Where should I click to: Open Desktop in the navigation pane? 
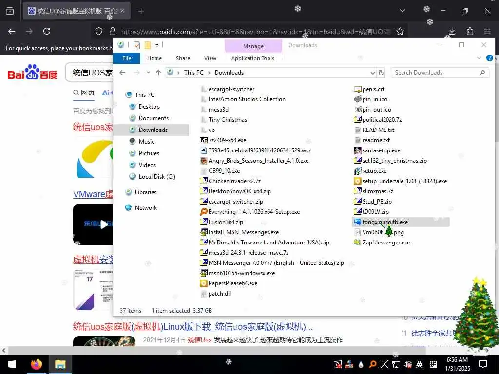[149, 107]
